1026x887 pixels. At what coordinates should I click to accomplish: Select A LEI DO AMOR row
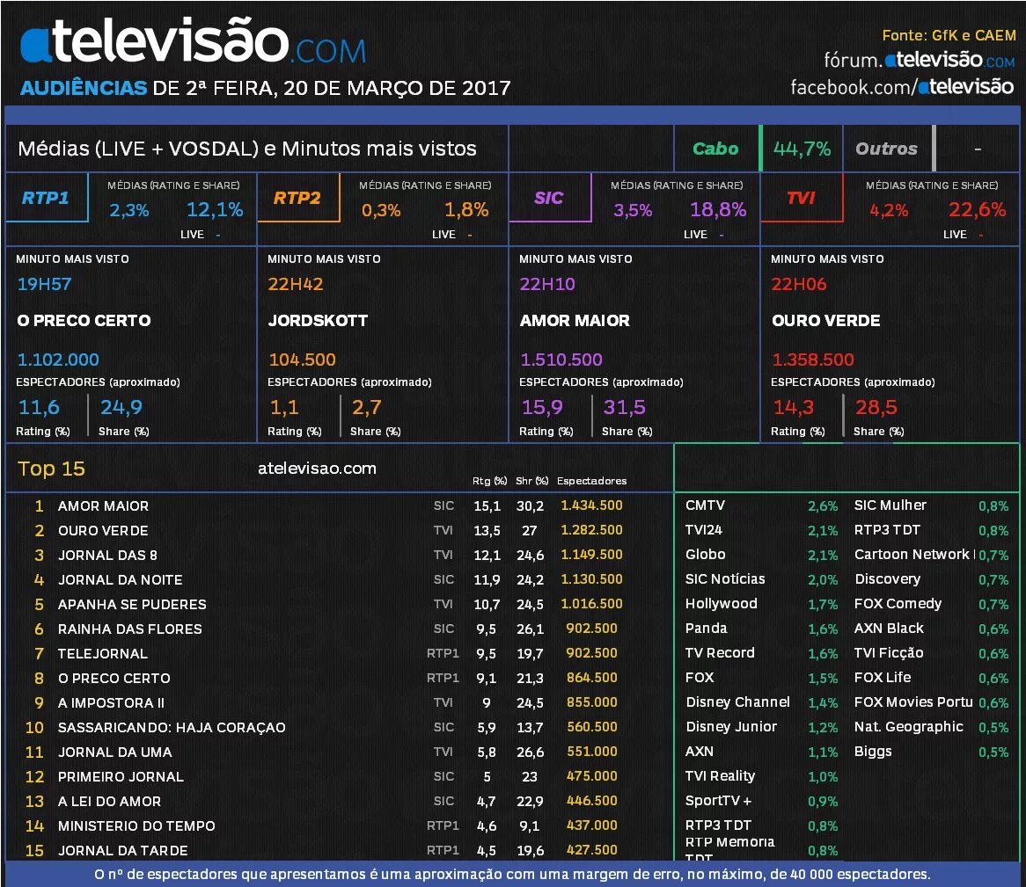[x=340, y=802]
